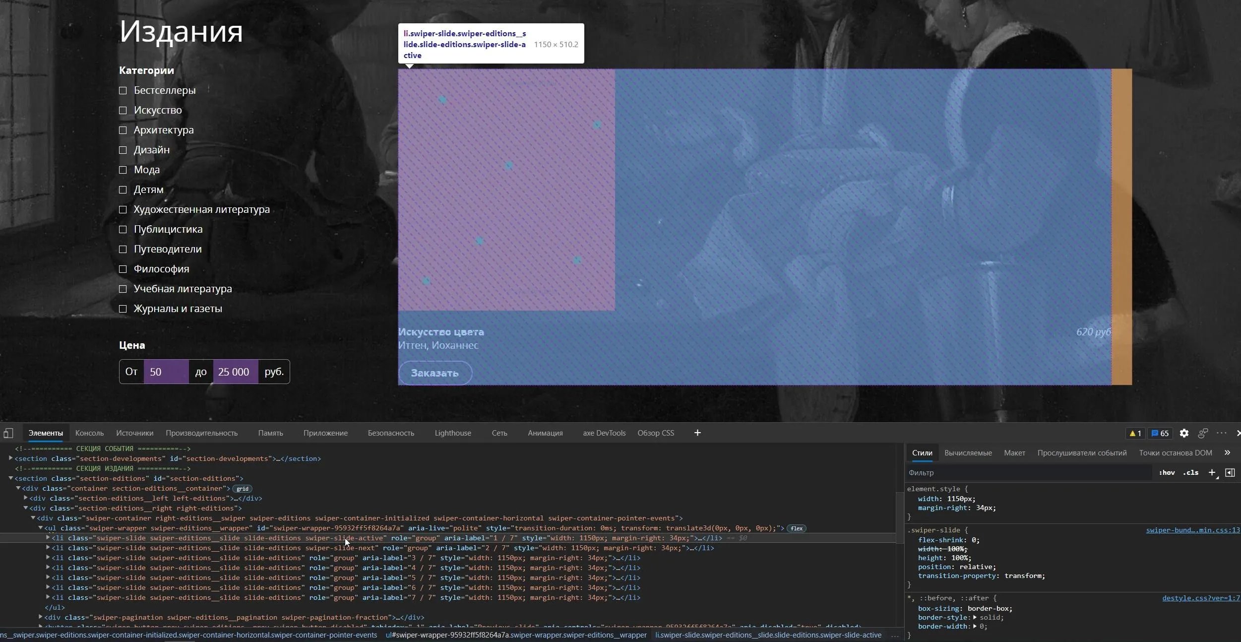Click the warning indicator showing 1
1241x642 pixels.
tap(1135, 433)
